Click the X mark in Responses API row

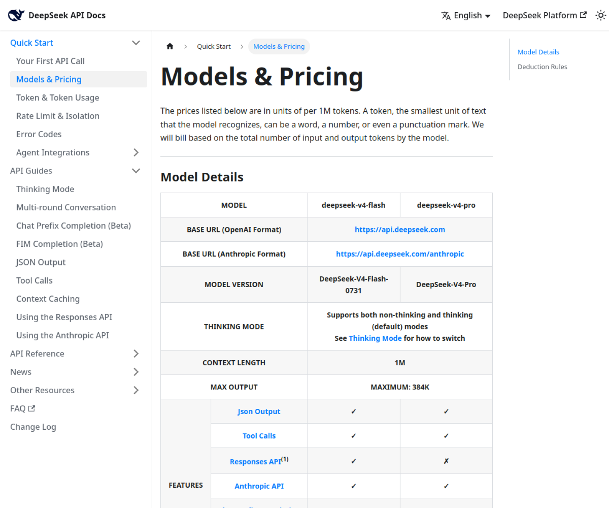[x=446, y=461]
